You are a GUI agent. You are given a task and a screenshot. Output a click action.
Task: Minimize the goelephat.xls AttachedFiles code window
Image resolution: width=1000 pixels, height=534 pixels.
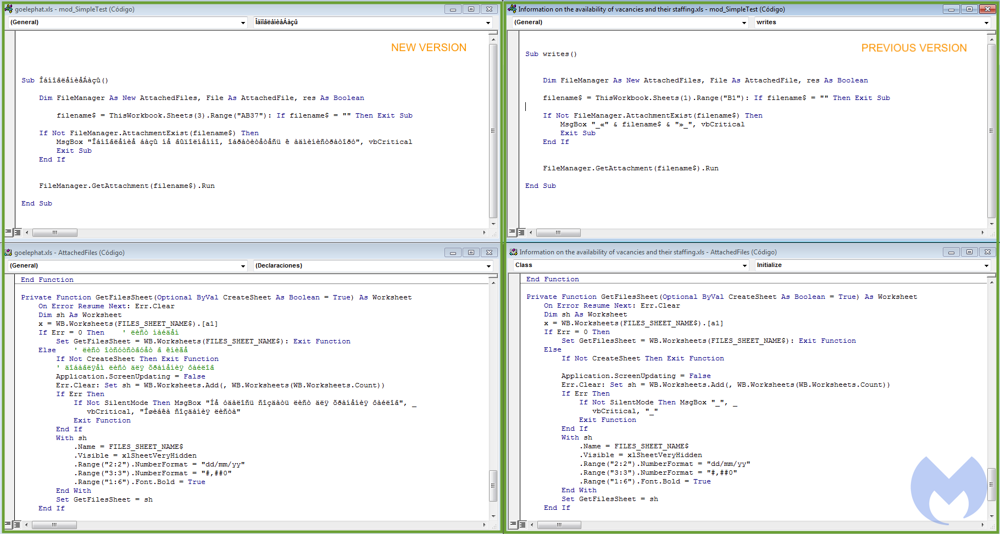click(453, 253)
